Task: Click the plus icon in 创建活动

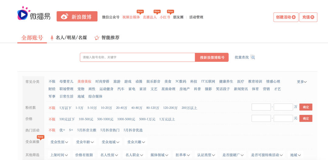Action: (294, 17)
